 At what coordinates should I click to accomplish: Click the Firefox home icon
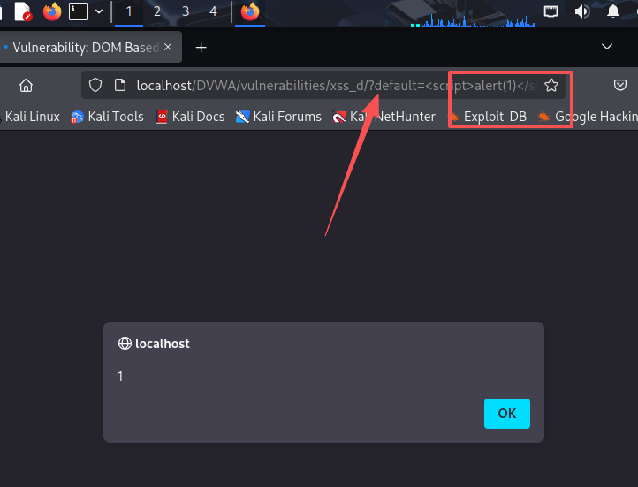tap(26, 86)
